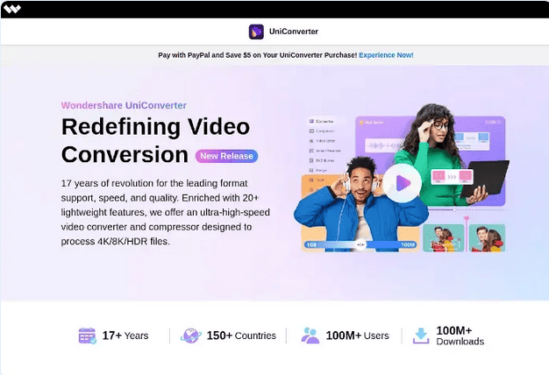Open the UniConverter header title link
This screenshot has width=549, height=375.
(x=294, y=32)
